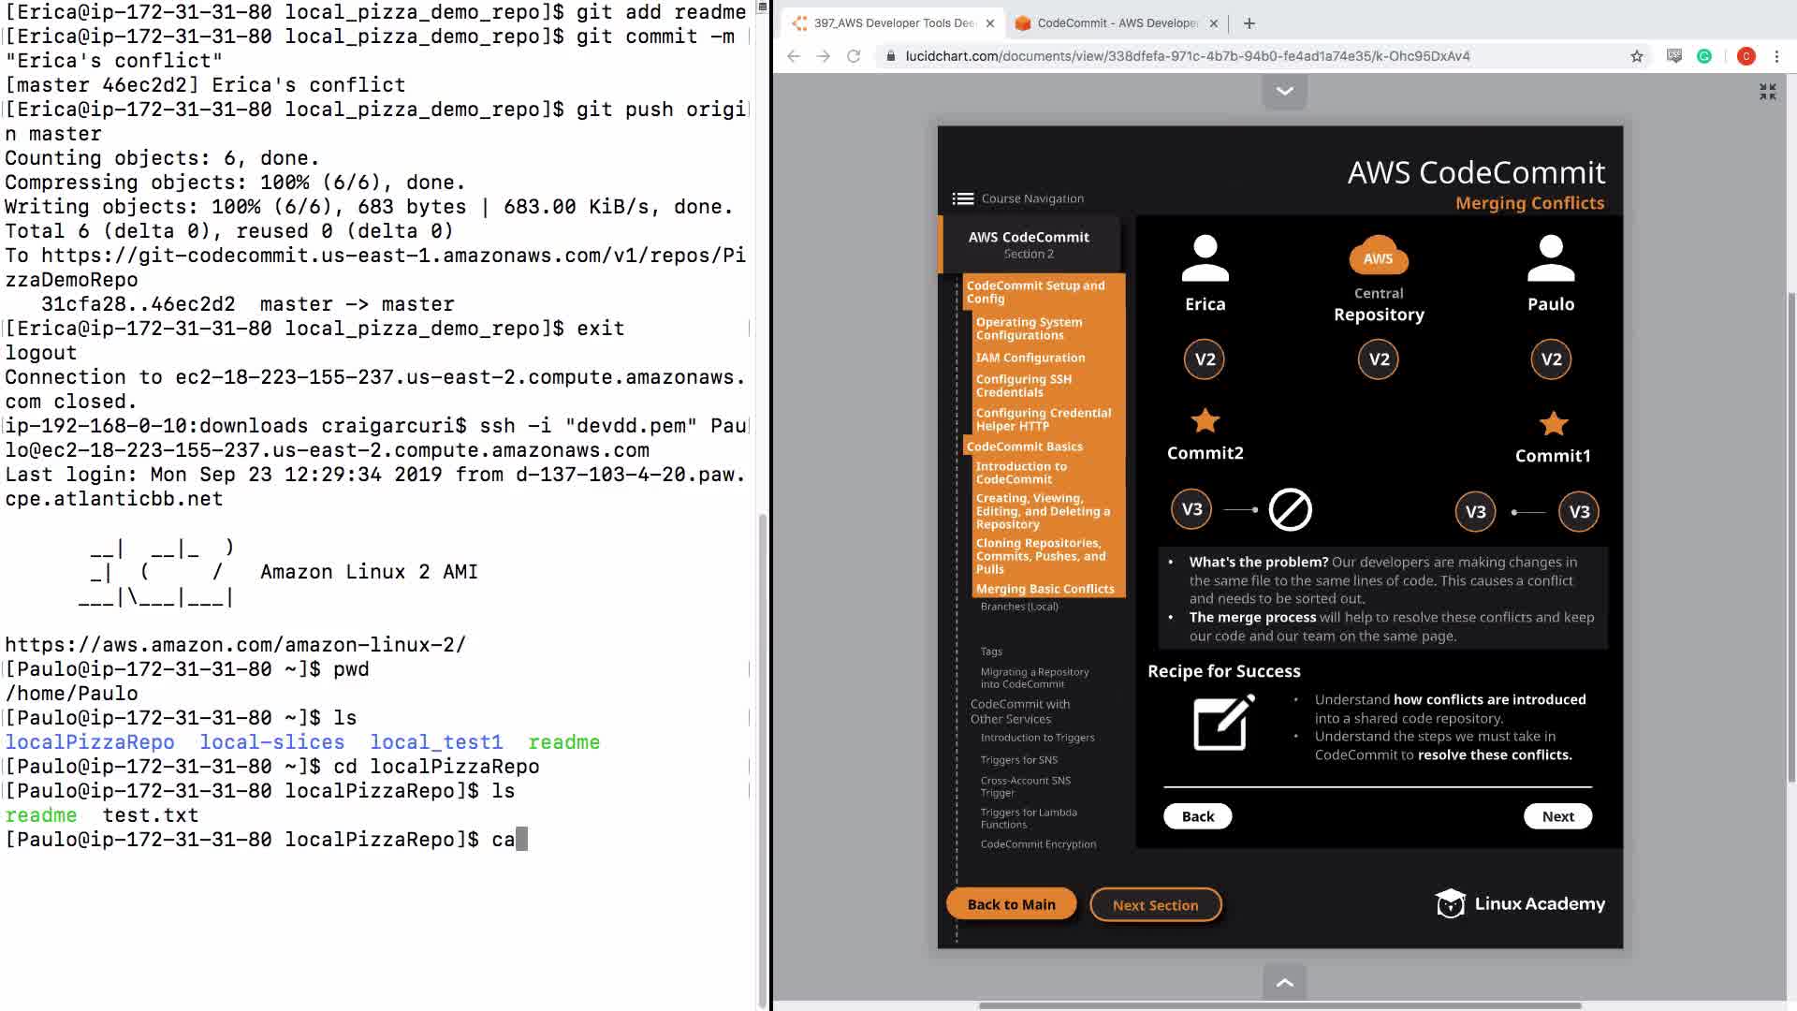Expand top chevron panel in Lucidchart
Image resolution: width=1797 pixels, height=1011 pixels.
[x=1285, y=91]
